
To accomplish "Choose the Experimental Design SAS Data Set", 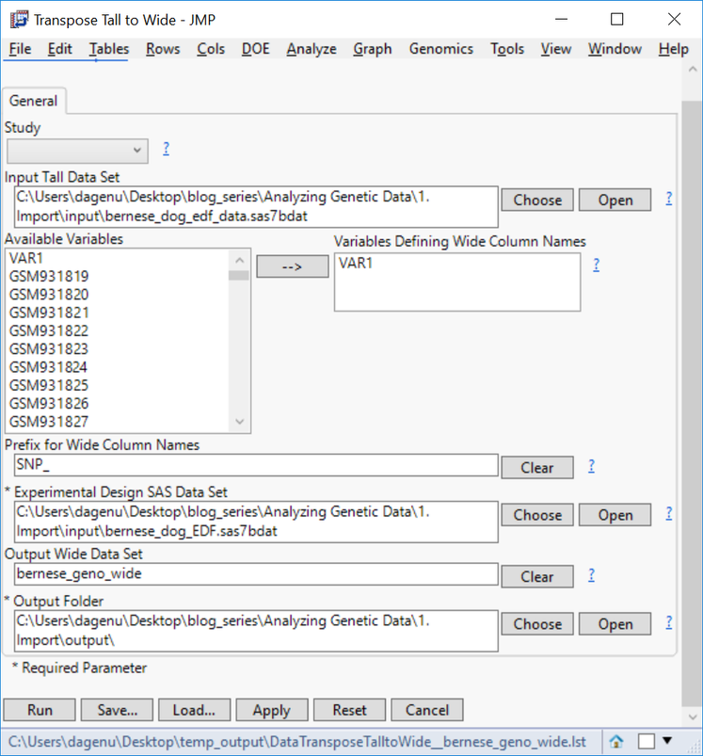I will click(537, 514).
